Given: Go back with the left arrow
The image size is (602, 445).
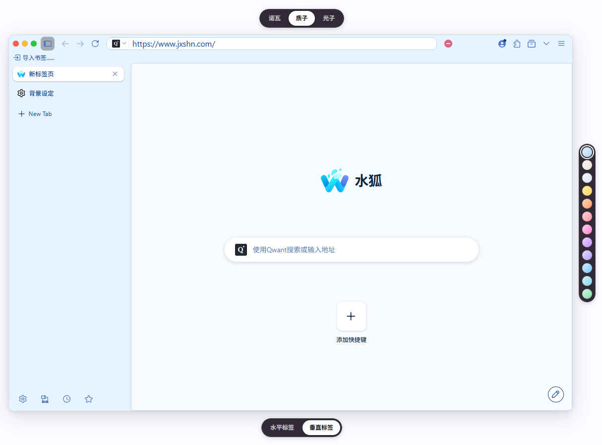Looking at the screenshot, I should (x=65, y=44).
